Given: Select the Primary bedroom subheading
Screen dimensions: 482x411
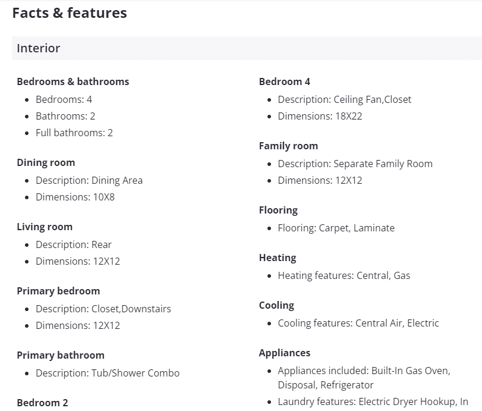Looking at the screenshot, I should tap(58, 291).
